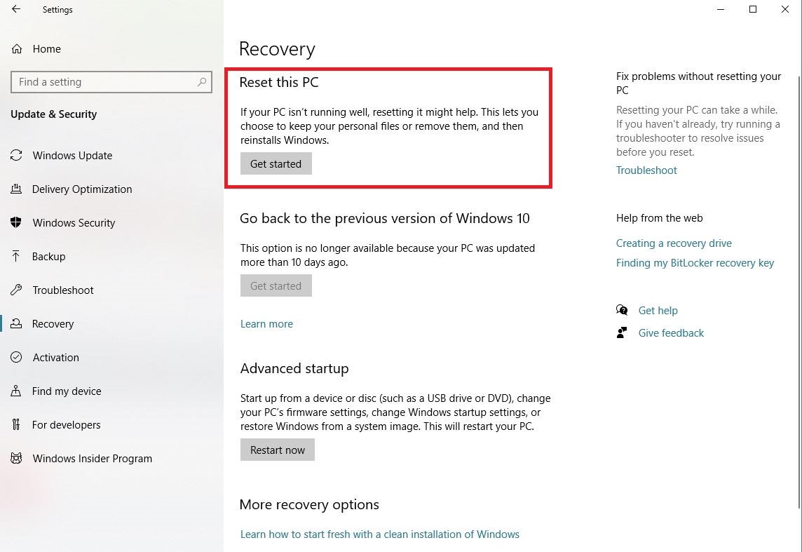The width and height of the screenshot is (802, 552).
Task: Click the Windows Insider Program icon
Action: 16,459
